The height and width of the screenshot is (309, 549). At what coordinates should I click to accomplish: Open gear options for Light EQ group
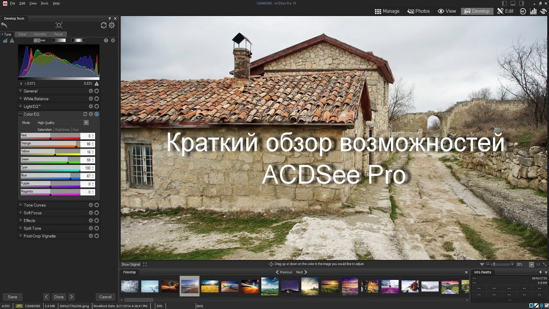tap(90, 106)
